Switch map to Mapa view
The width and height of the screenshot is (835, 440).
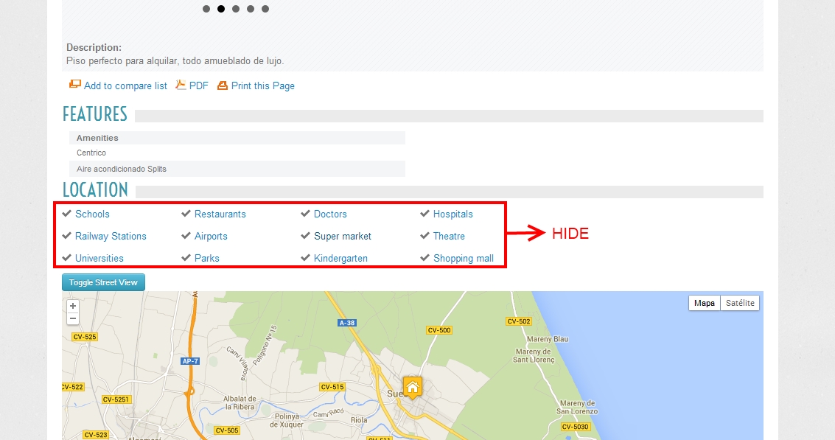click(x=704, y=303)
